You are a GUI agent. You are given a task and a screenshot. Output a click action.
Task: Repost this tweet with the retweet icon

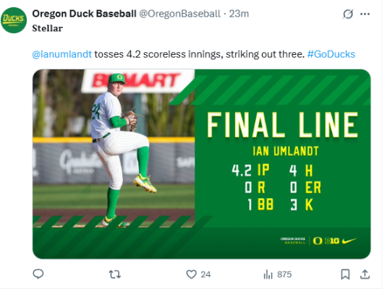tap(115, 275)
